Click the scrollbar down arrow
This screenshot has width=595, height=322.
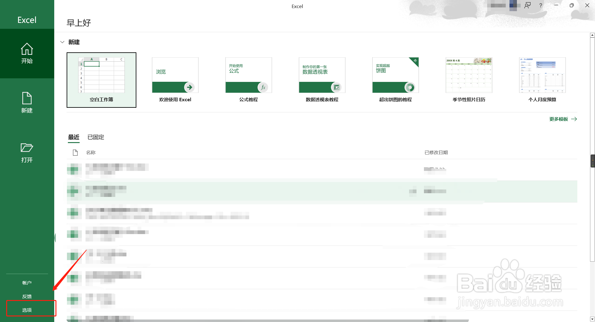(592, 319)
